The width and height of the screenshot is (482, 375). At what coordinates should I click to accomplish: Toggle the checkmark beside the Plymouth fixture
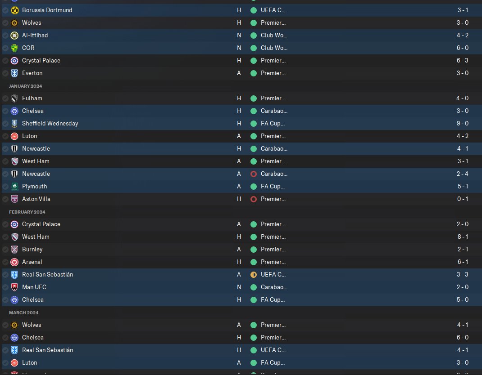coord(5,186)
